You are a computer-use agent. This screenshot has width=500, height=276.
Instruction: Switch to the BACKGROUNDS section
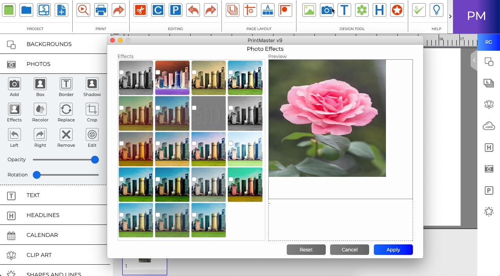(49, 44)
